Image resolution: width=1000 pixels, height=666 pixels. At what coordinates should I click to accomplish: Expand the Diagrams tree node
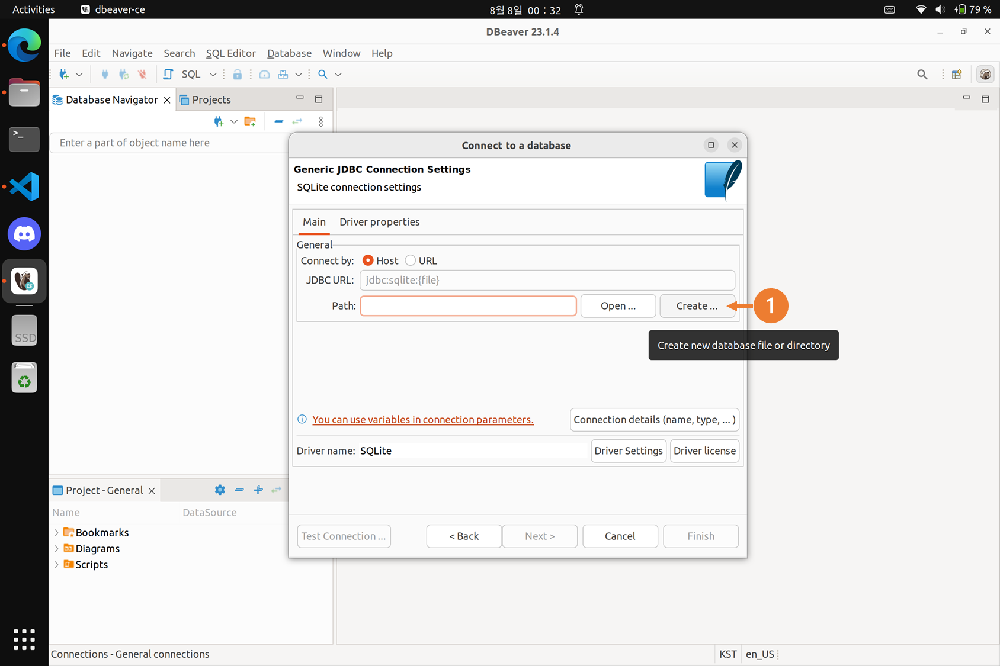[x=56, y=549]
